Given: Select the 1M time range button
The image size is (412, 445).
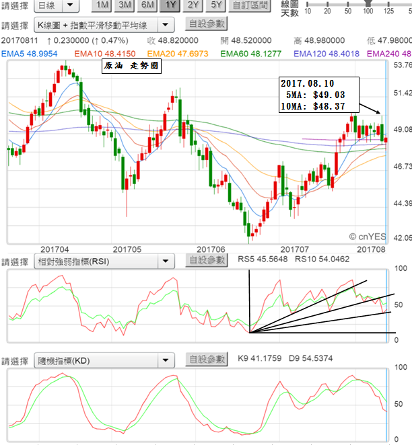Looking at the screenshot, I should coord(102,5).
